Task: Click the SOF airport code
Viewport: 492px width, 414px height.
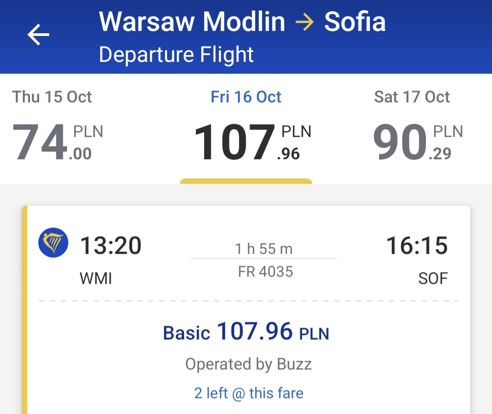Action: coord(433,278)
